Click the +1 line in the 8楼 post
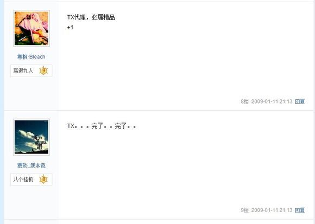315x224 pixels. coord(70,27)
